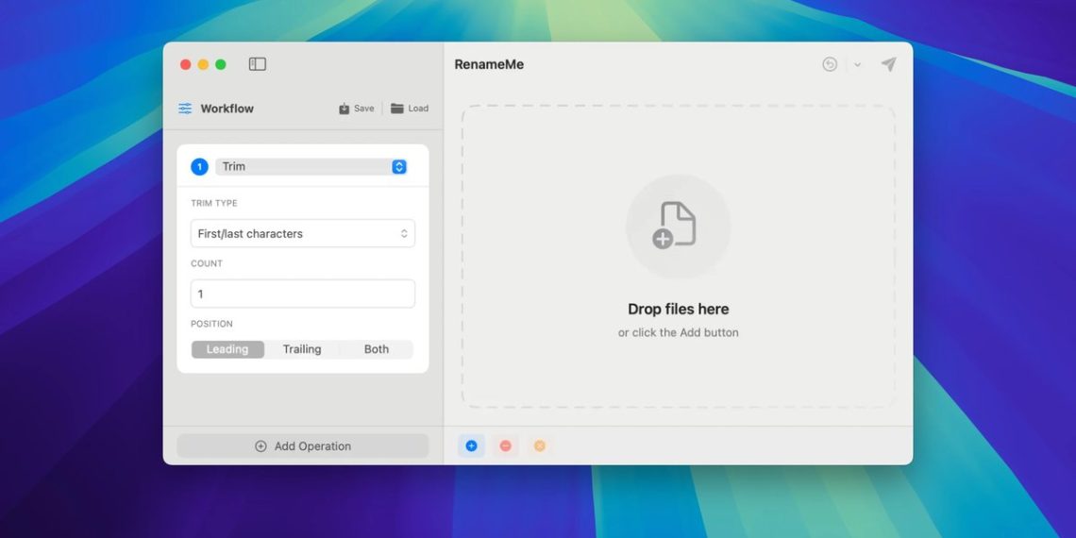
Task: Save the current workflow
Action: [x=357, y=109]
